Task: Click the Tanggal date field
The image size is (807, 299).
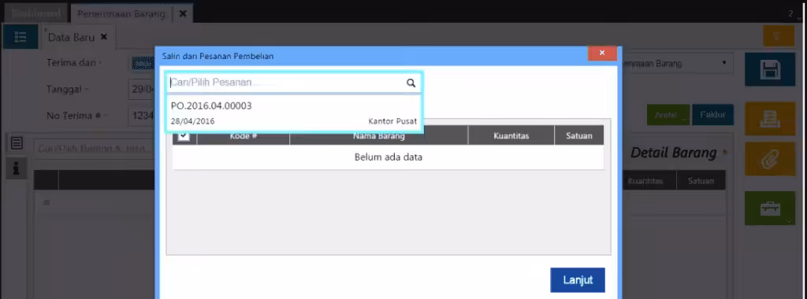Action: click(142, 89)
